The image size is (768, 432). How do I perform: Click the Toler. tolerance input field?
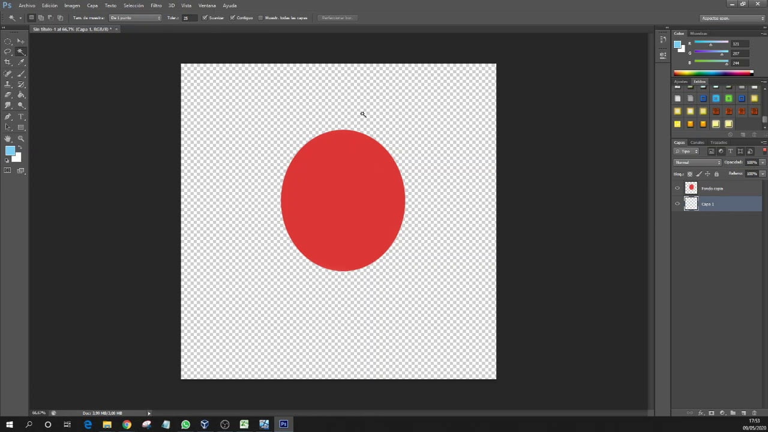(x=189, y=18)
